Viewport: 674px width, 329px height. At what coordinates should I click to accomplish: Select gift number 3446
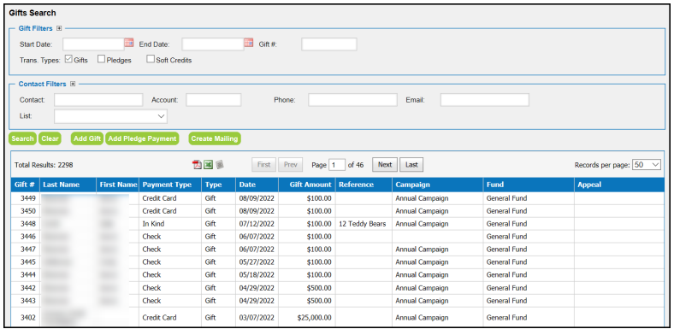pyautogui.click(x=28, y=236)
